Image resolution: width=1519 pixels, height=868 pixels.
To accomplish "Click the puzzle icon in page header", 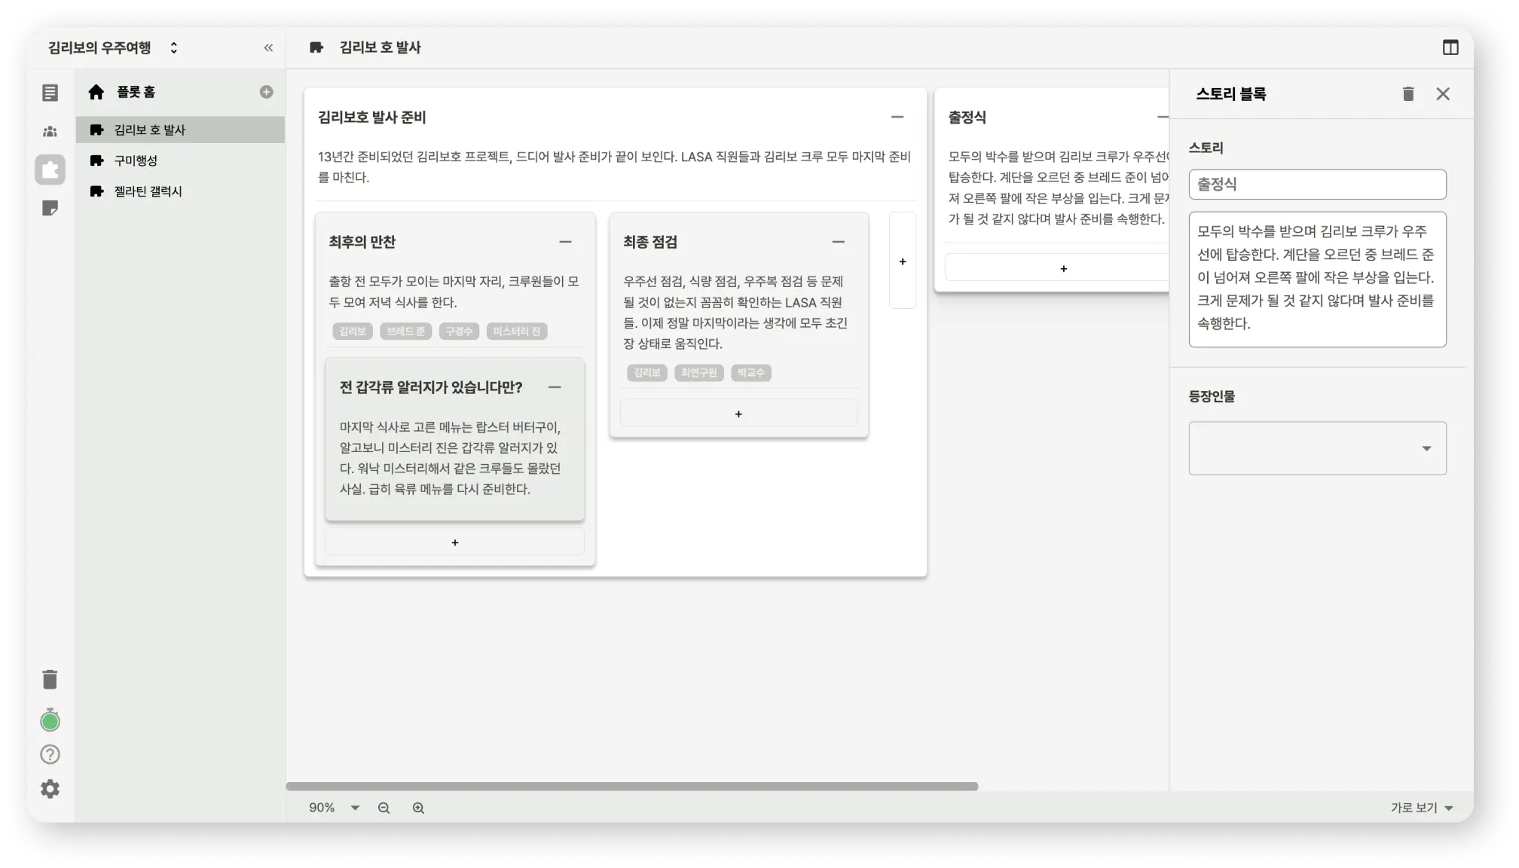I will pyautogui.click(x=316, y=47).
